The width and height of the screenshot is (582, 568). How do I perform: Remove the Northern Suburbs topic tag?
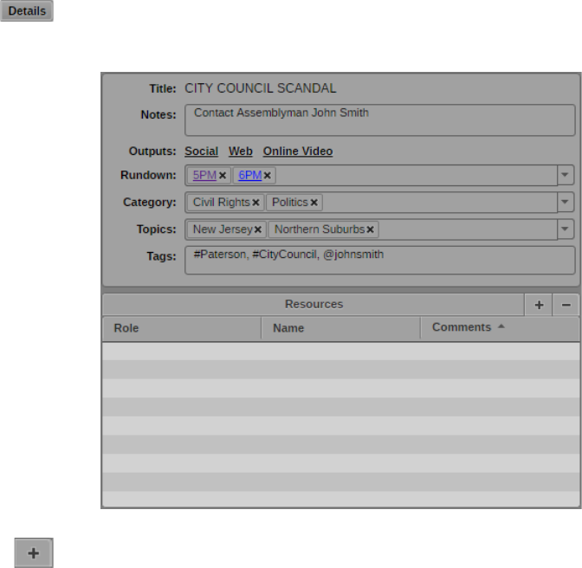[x=370, y=229]
